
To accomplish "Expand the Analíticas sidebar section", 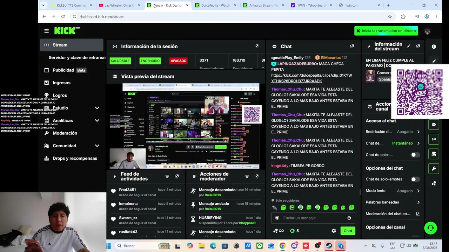I will 97,120.
